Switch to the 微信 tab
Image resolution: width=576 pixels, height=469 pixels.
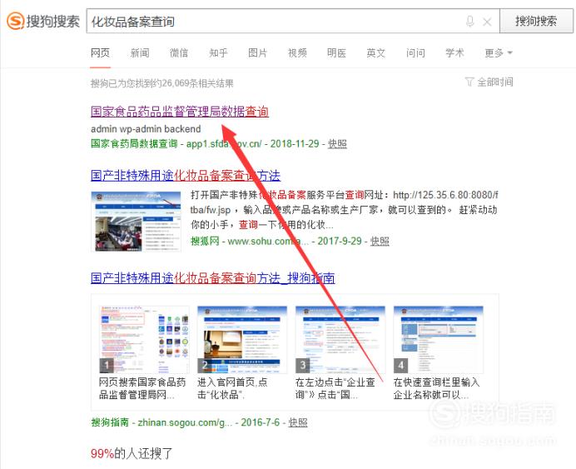[179, 53]
